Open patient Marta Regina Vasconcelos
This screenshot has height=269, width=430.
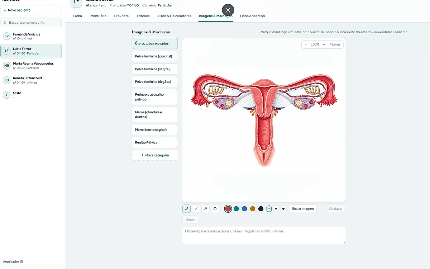pos(31,66)
